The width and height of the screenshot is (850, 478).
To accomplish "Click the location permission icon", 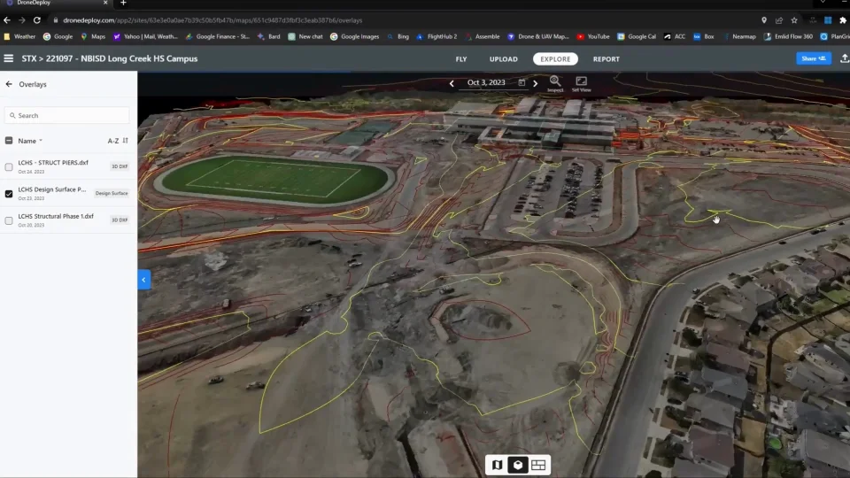I will coord(764,20).
